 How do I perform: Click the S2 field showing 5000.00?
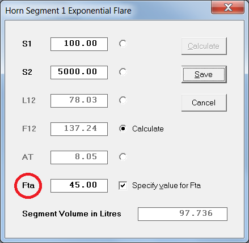tap(79, 73)
